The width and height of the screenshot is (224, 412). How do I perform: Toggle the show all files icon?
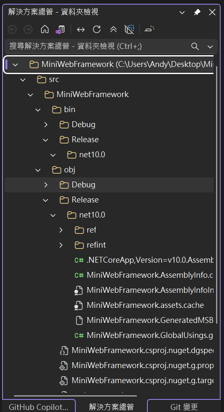click(x=129, y=29)
